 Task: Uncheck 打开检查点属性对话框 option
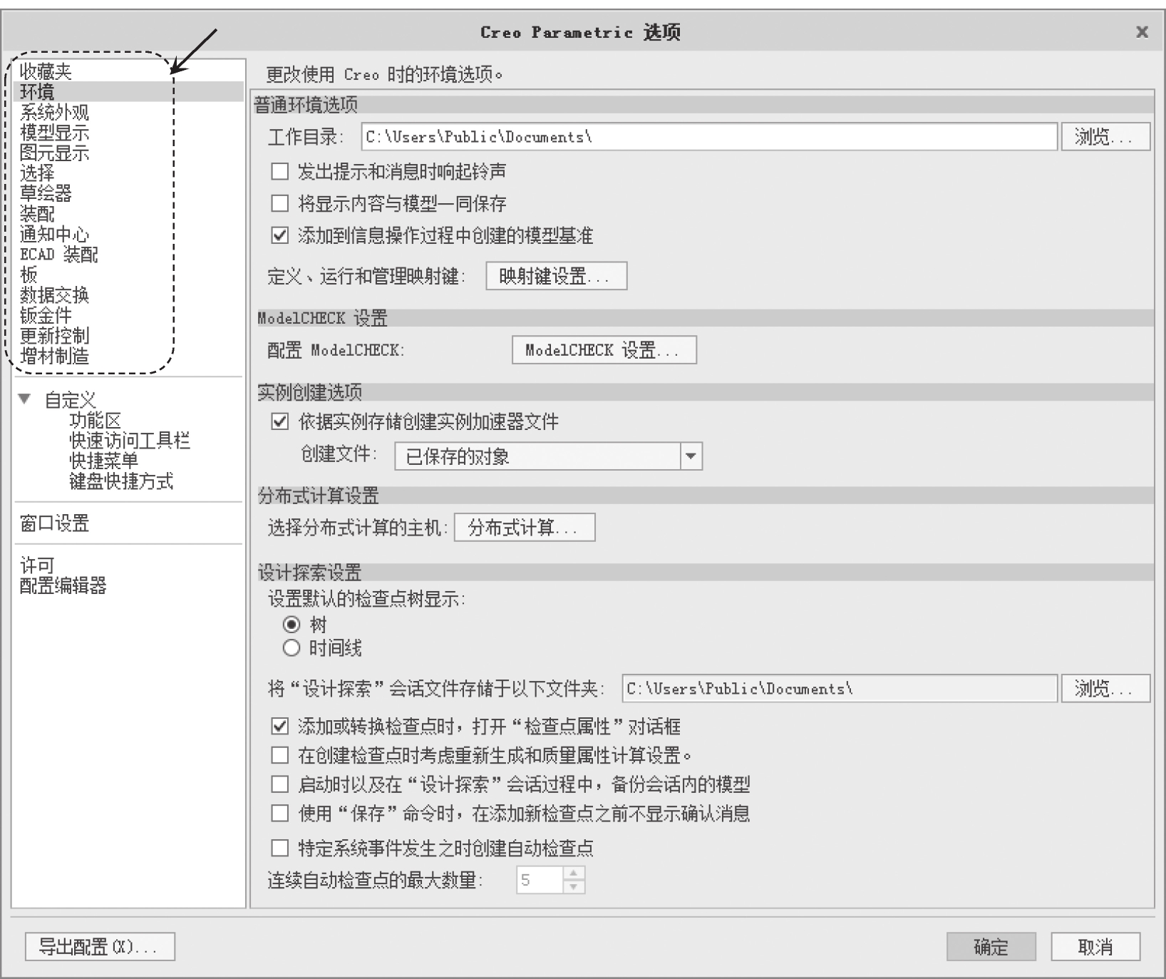coord(280,727)
